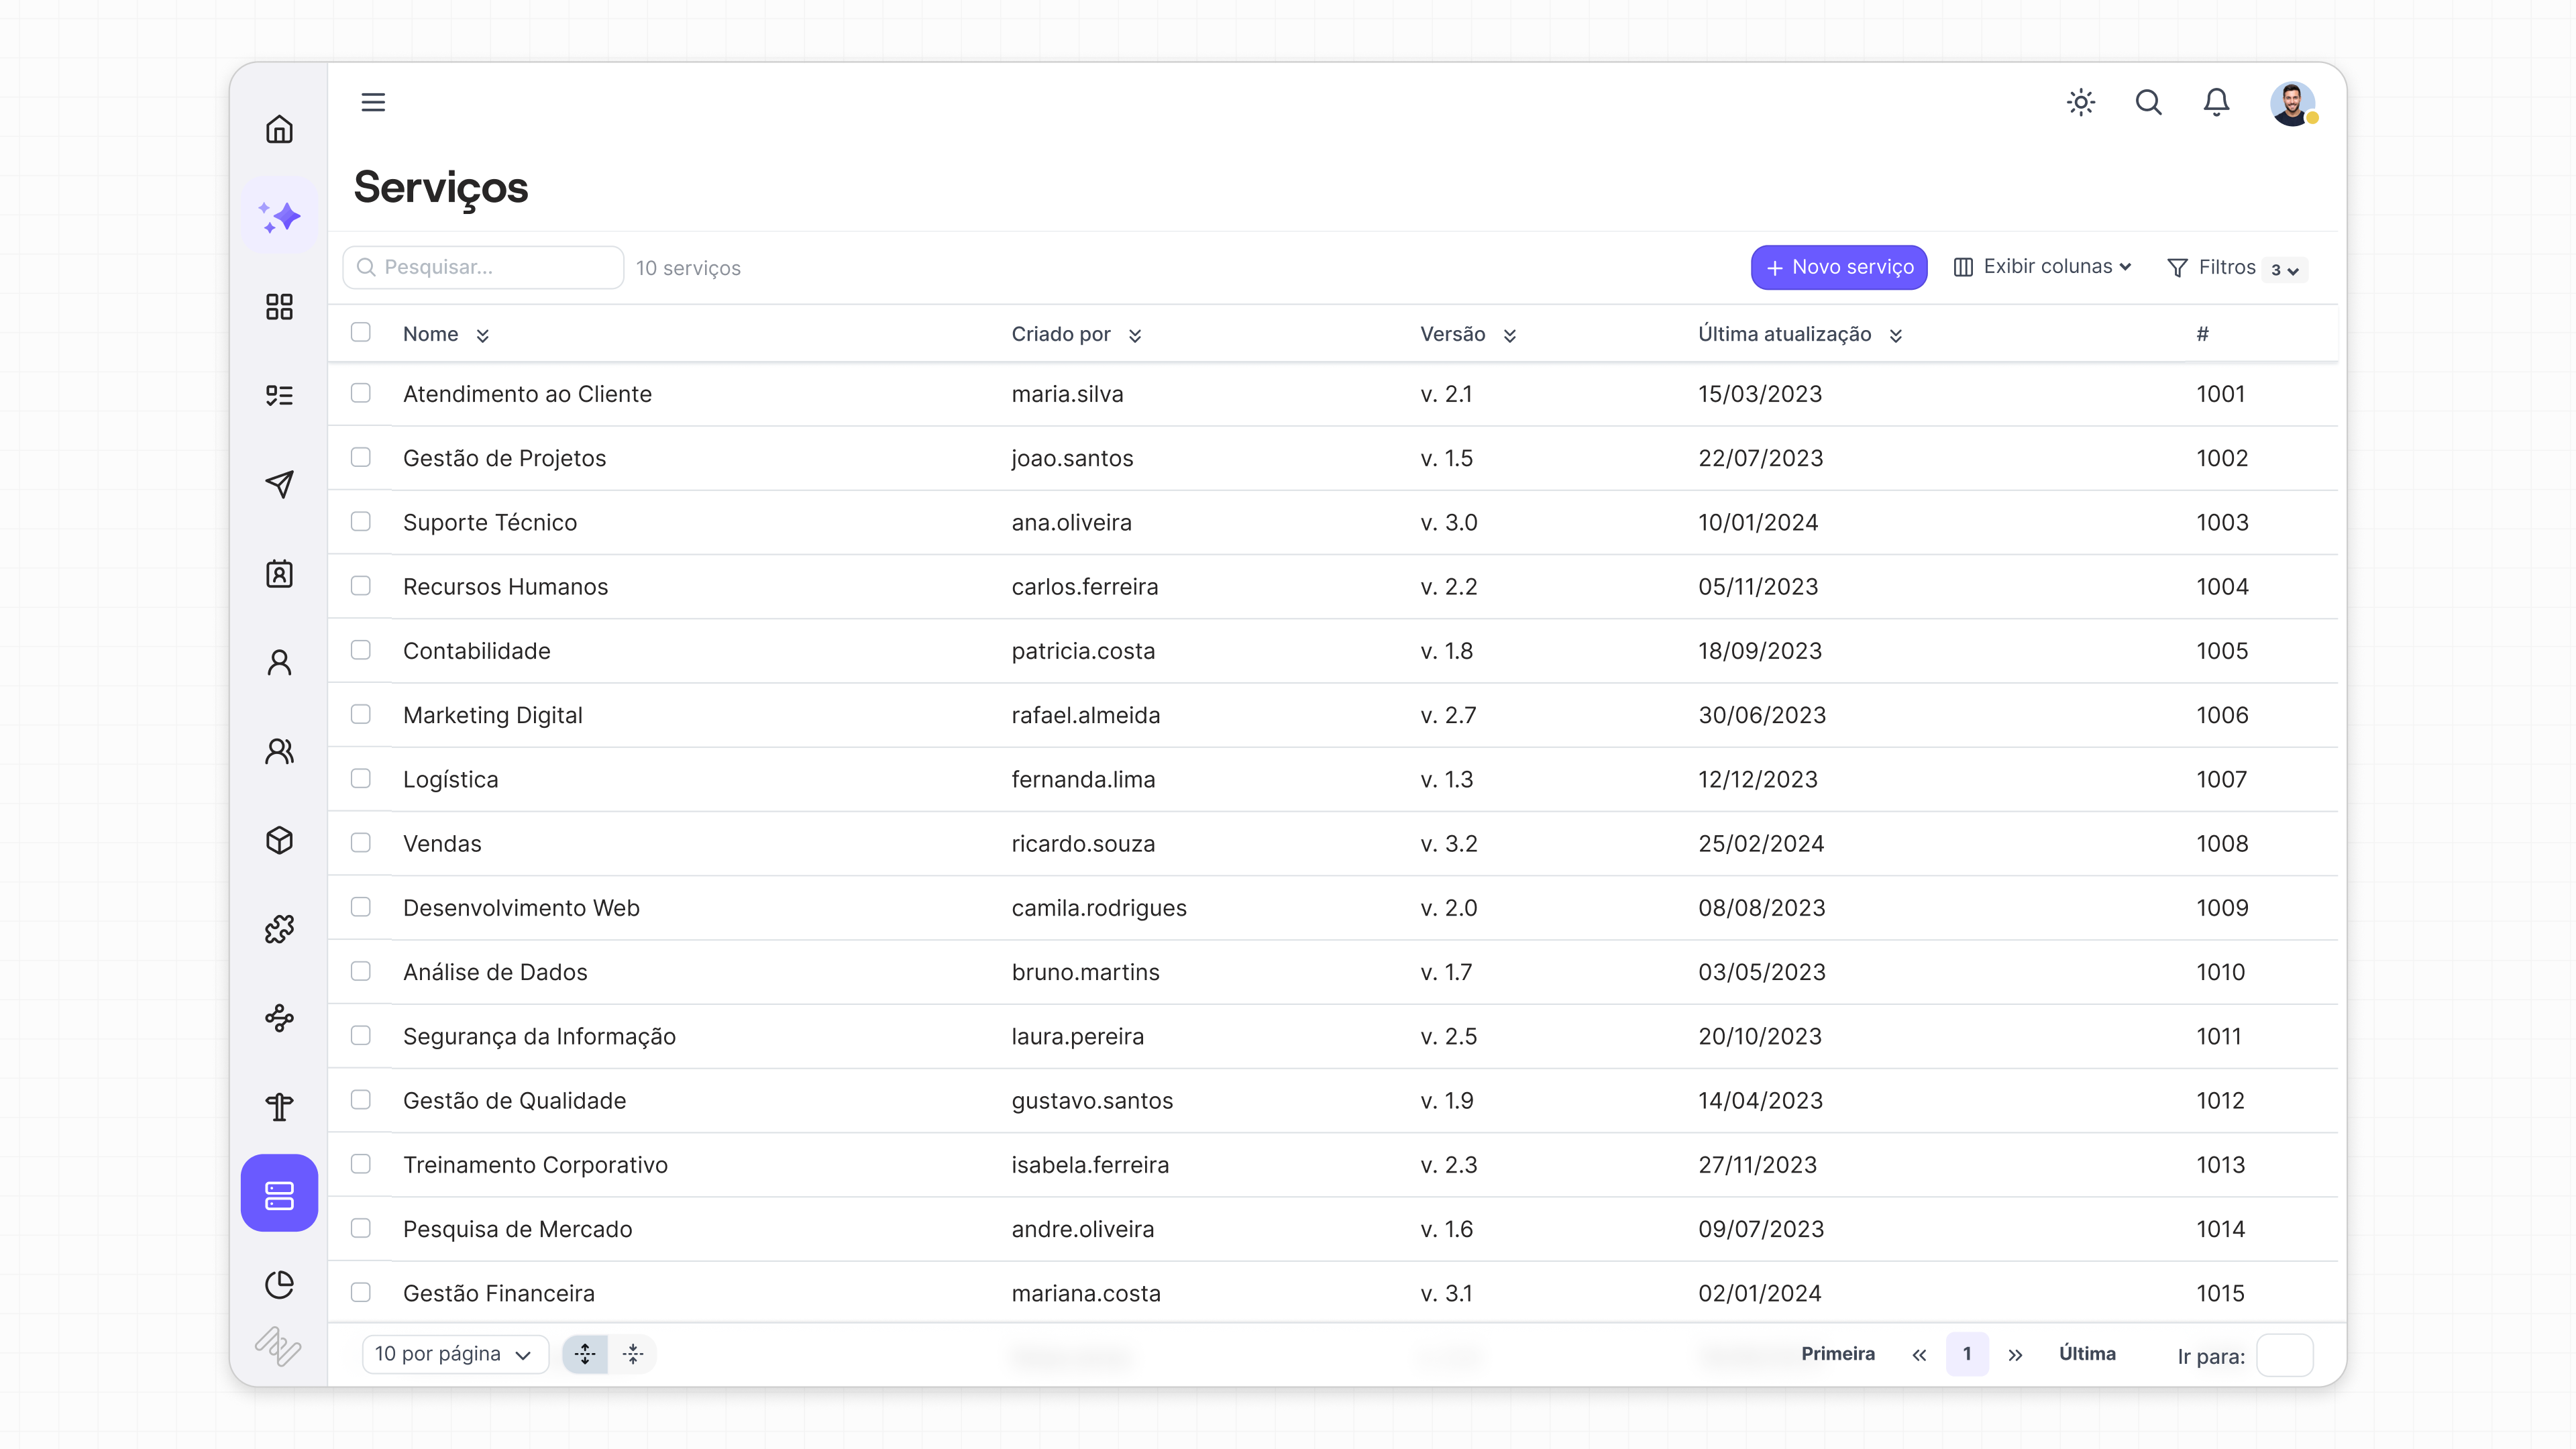This screenshot has width=2576, height=1449.
Task: Focus the Pesquisar search field
Action: 483,267
